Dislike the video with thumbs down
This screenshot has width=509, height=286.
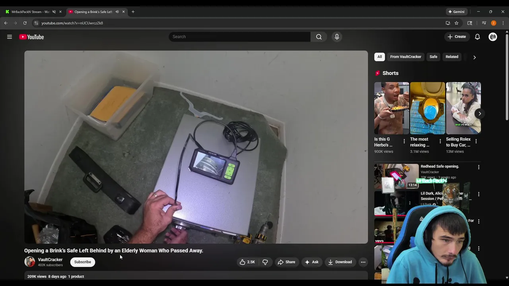265,262
